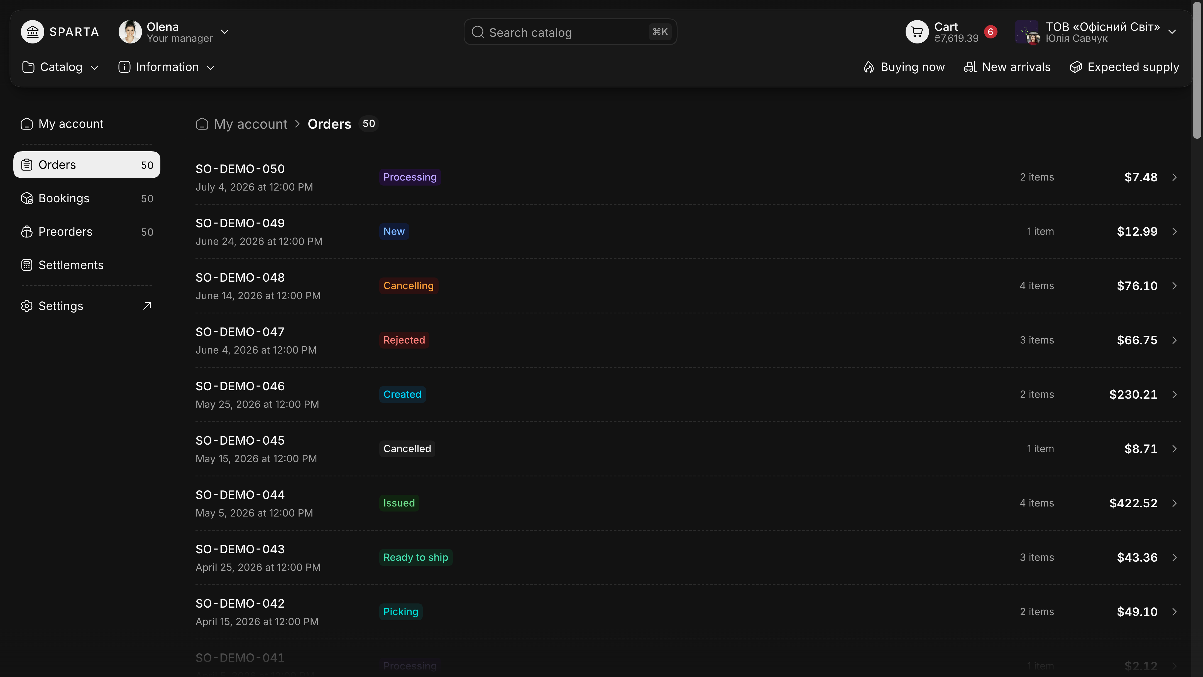Click the Bookings sidebar icon
1203x677 pixels.
[27, 199]
